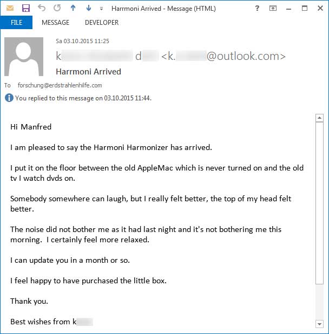Screen dimensions: 329x334
Task: Go to next item with down arrow
Action: pyautogui.click(x=89, y=8)
